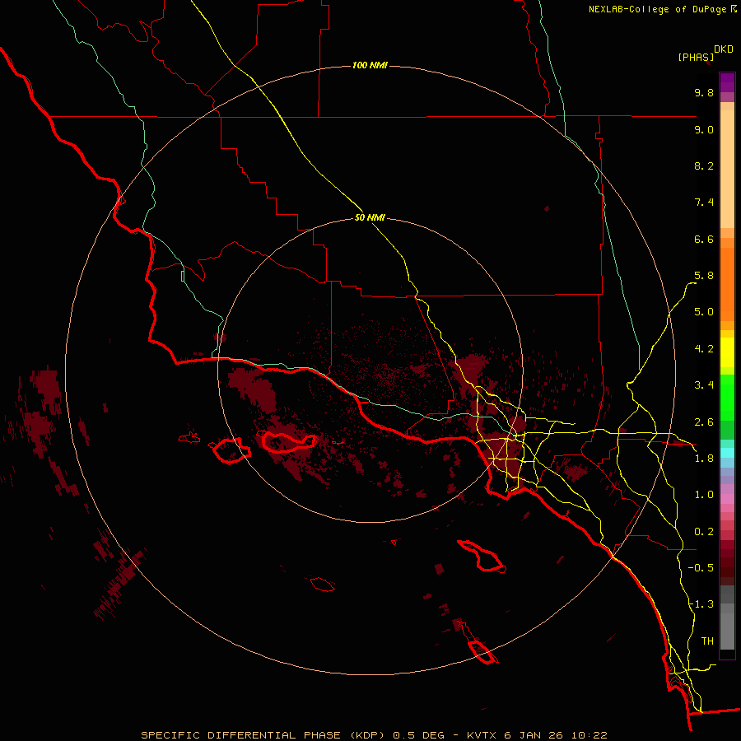The width and height of the screenshot is (741, 741).
Task: Pick the purple segment atop the color bar
Action: pos(727,82)
